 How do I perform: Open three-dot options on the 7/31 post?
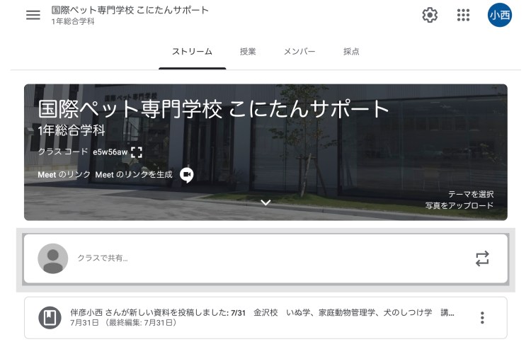pyautogui.click(x=482, y=317)
